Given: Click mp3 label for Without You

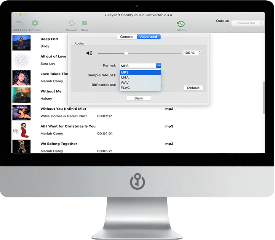Looking at the screenshot, I should click(169, 109).
